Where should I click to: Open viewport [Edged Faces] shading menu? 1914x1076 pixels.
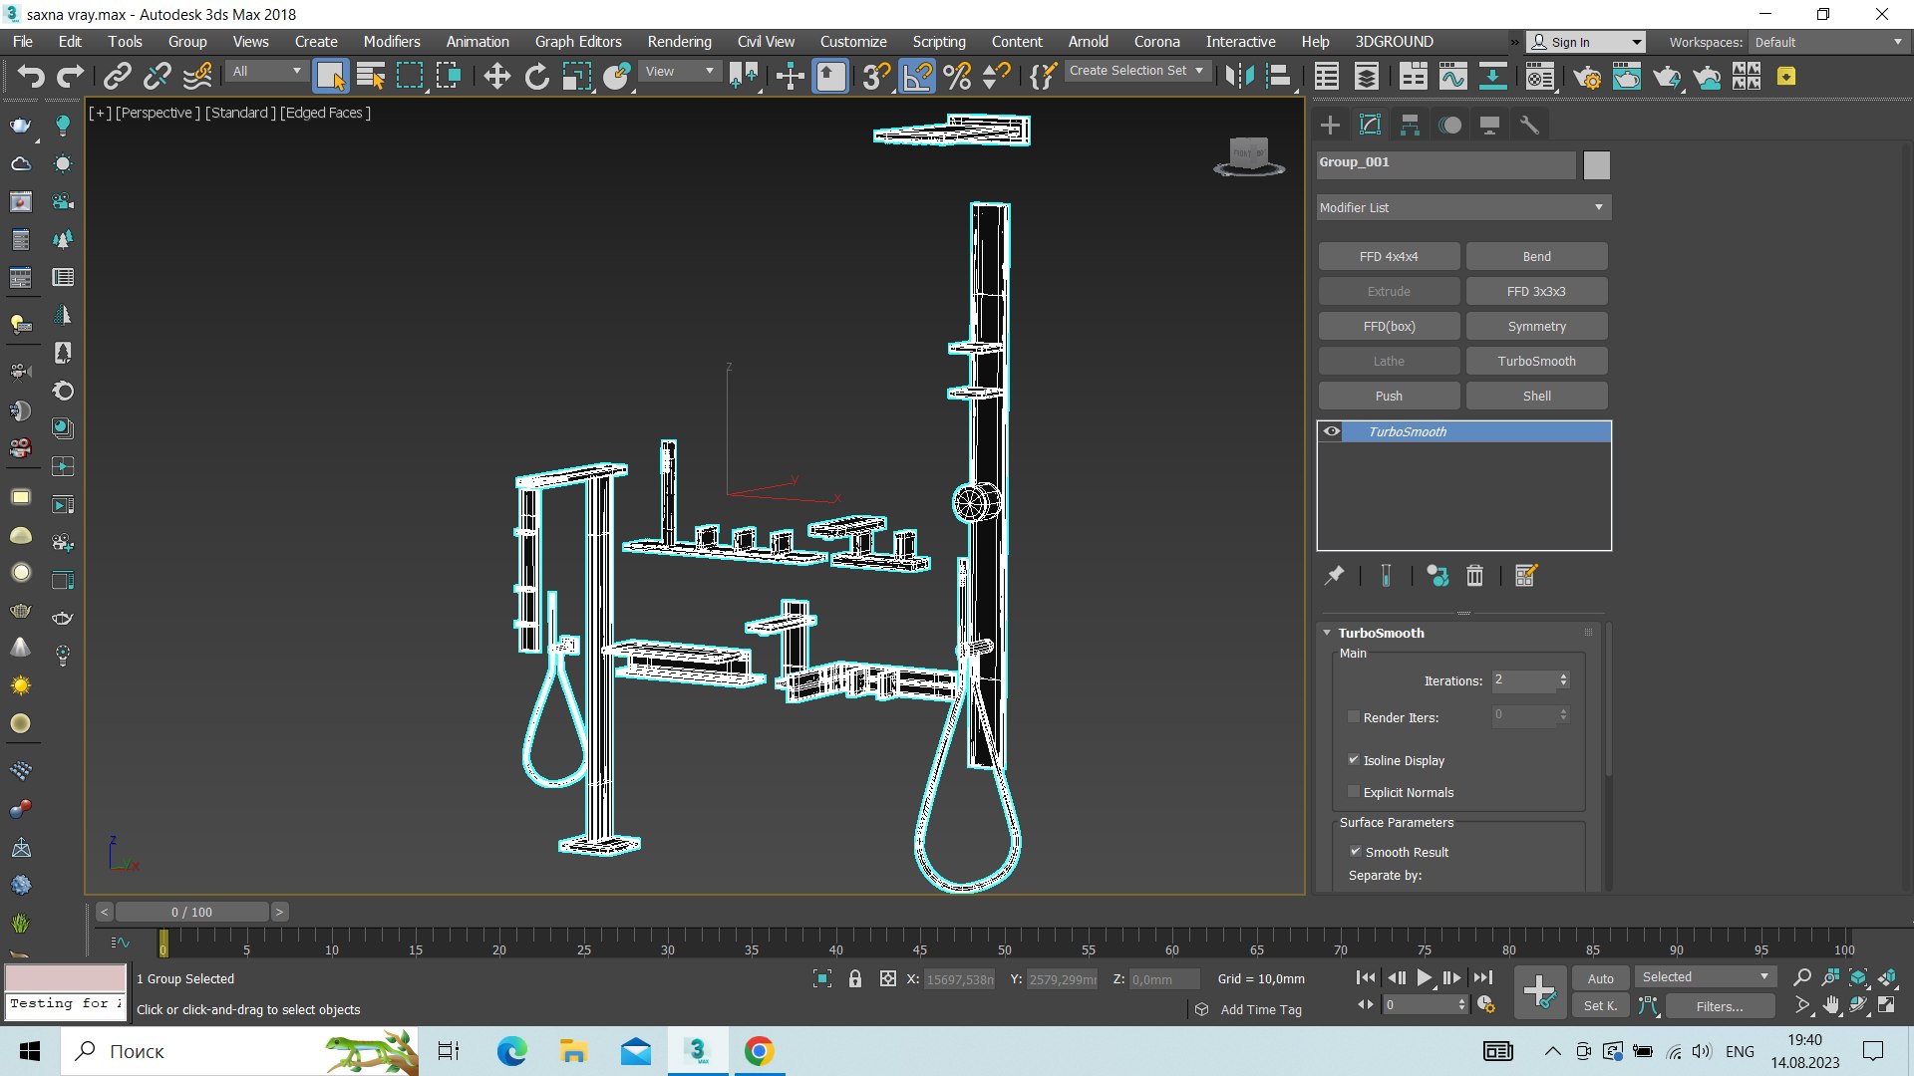325,113
